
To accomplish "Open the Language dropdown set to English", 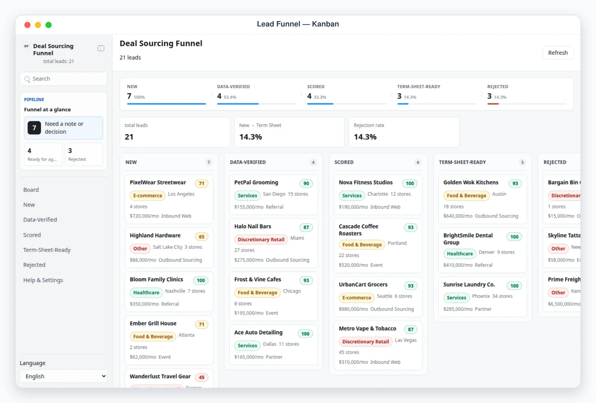I will (x=64, y=376).
